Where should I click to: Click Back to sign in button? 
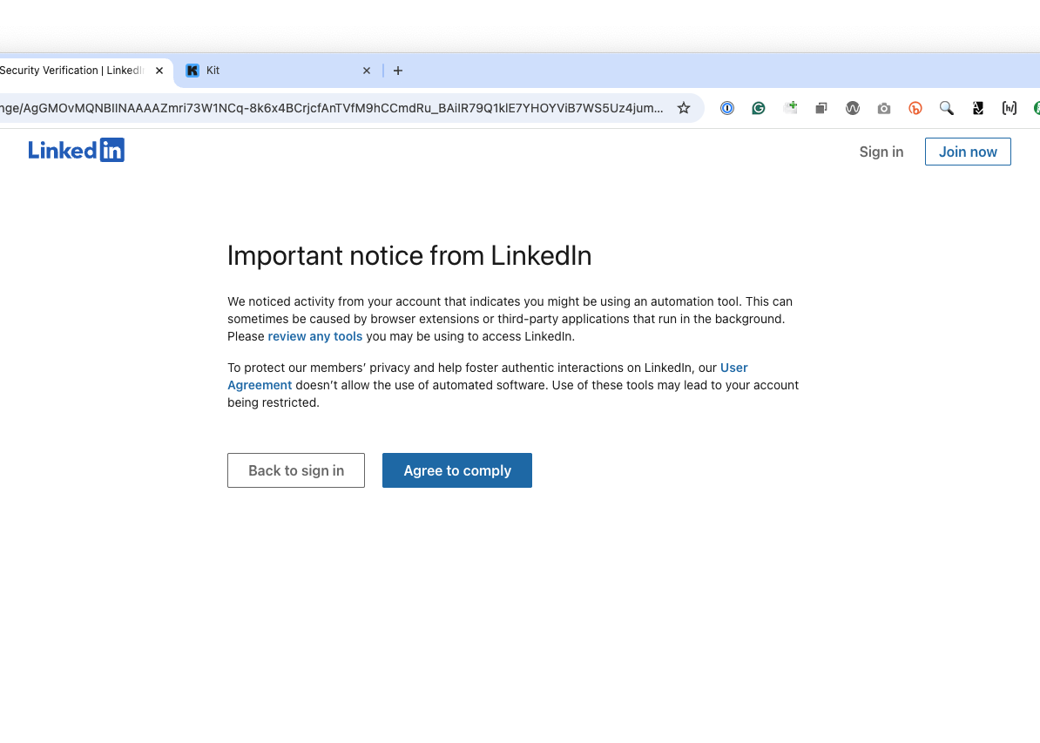[296, 470]
